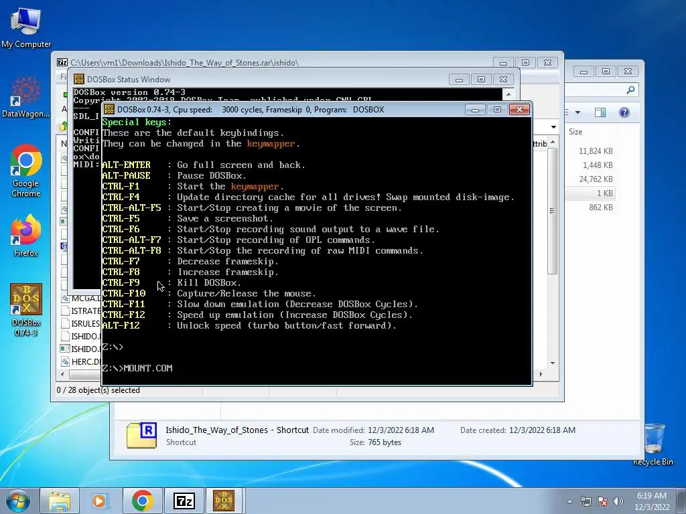
Task: Open the Recycle Bin on the desktop
Action: coord(653,444)
